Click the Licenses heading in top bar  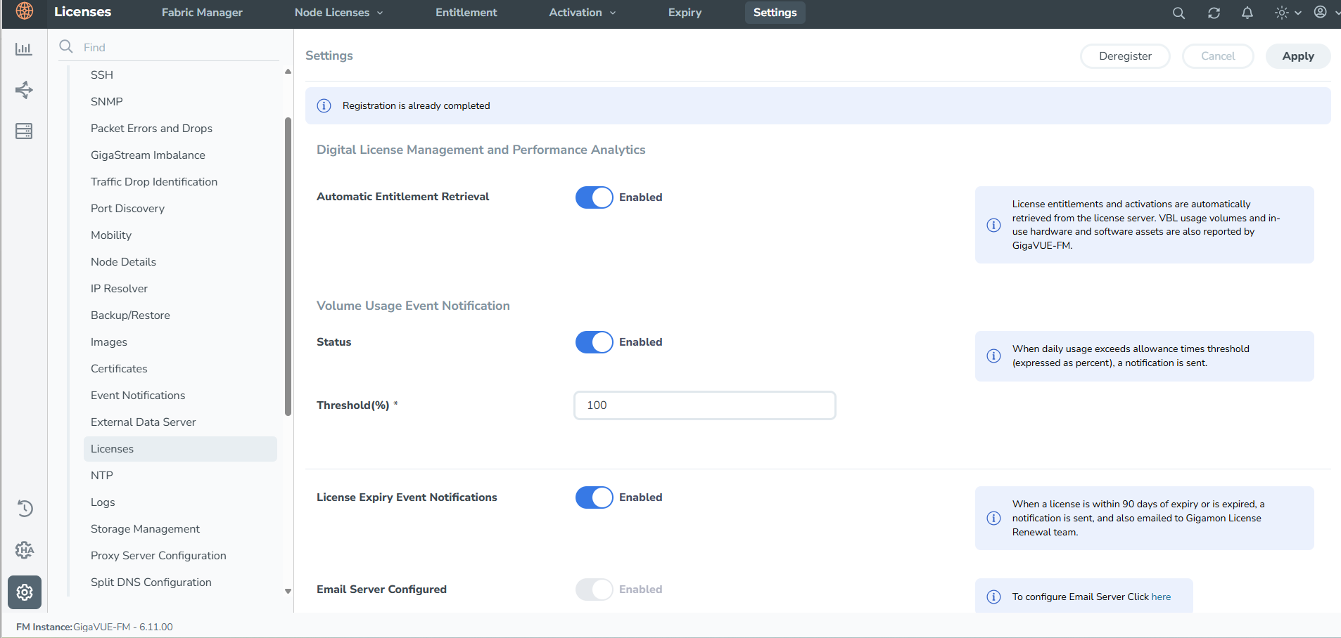82,12
